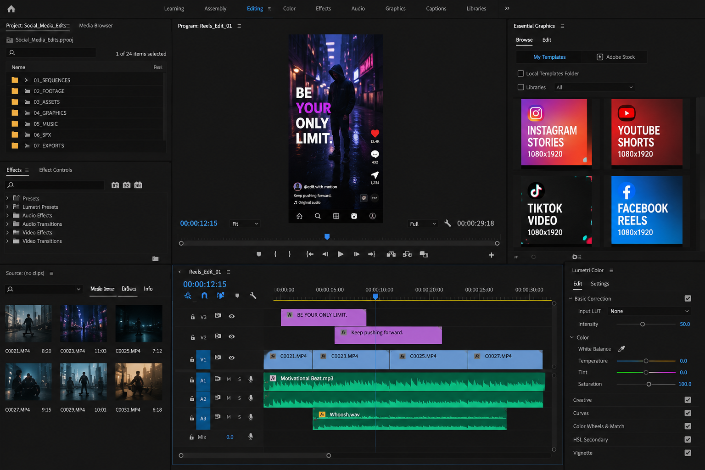
Task: Collapse the Color section in Lumetri
Action: [x=571, y=337]
